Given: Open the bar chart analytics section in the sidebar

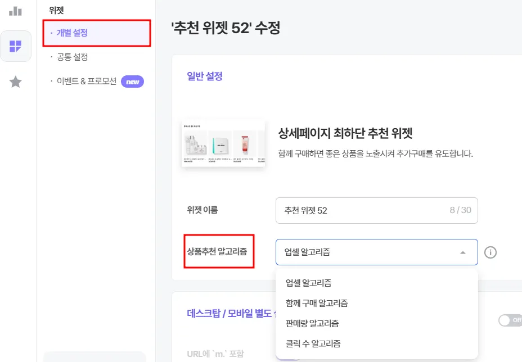Looking at the screenshot, I should click(x=16, y=11).
